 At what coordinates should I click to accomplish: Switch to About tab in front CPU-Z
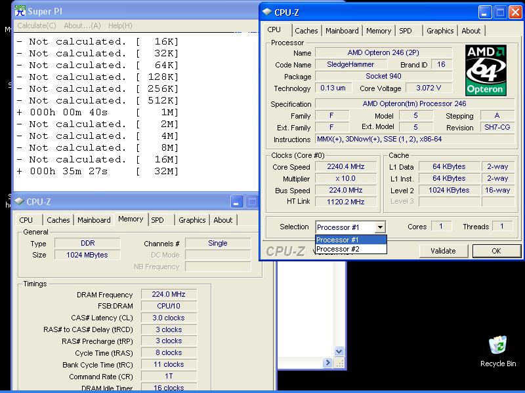point(471,31)
